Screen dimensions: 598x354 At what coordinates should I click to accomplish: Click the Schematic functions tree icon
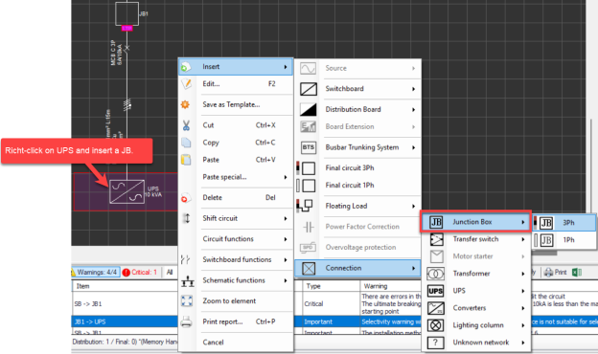(x=187, y=281)
